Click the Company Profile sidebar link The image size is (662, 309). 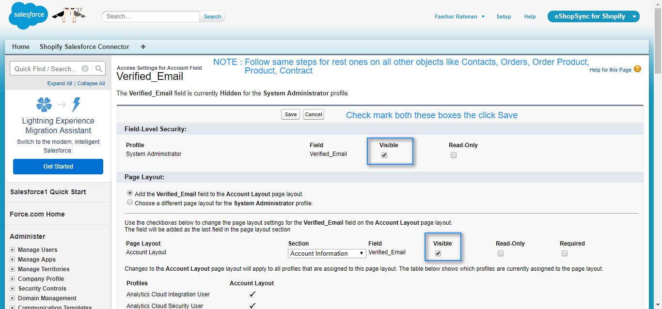[41, 279]
